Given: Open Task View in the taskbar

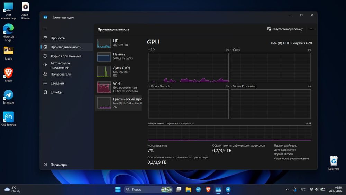Looking at the screenshot, I should (179, 189).
